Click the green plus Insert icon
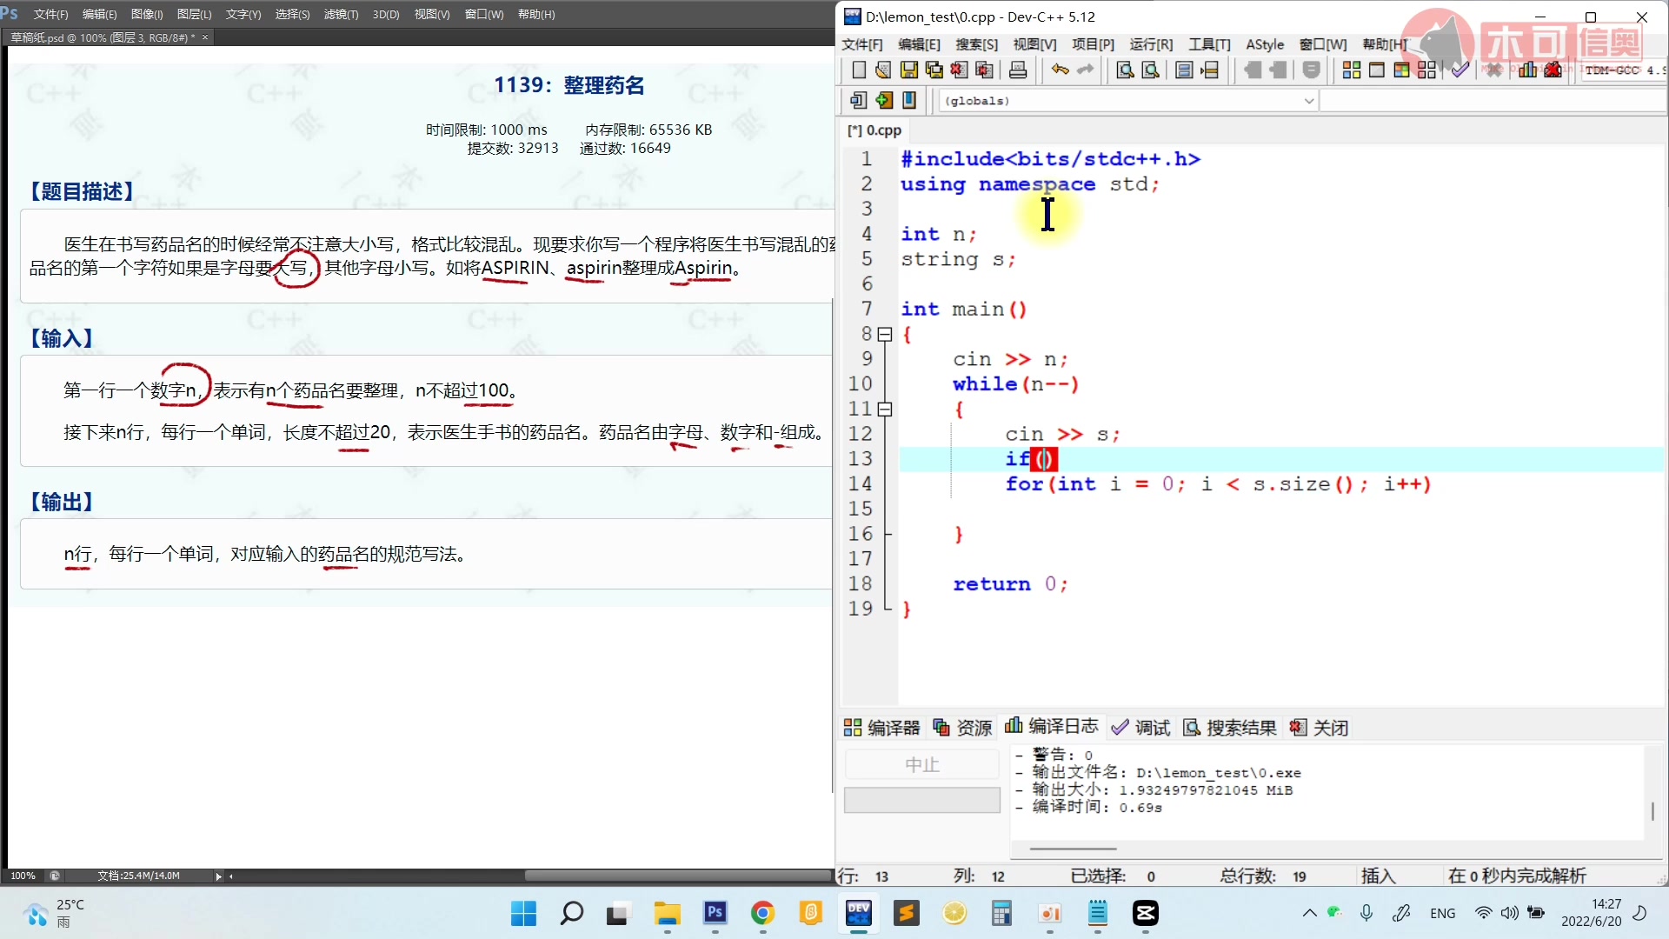The height and width of the screenshot is (939, 1669). (884, 101)
